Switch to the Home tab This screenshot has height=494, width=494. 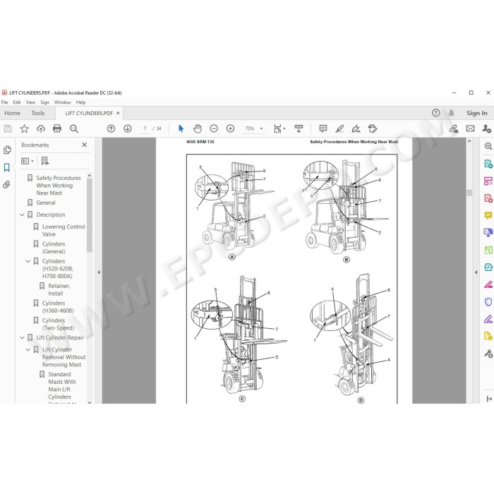(12, 113)
